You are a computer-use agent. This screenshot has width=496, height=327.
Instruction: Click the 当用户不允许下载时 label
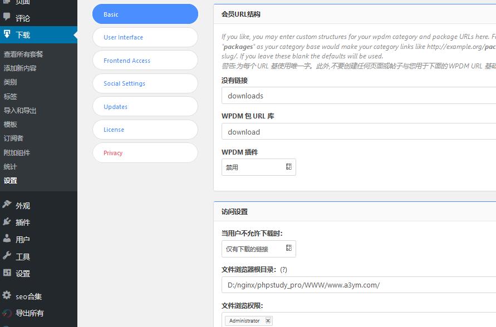coord(252,234)
